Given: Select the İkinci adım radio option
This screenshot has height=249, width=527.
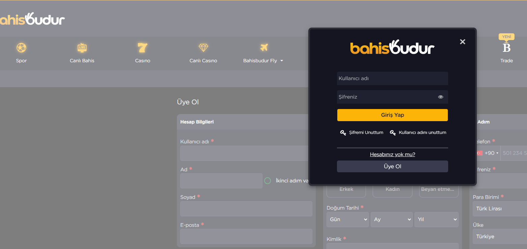Looking at the screenshot, I should tap(268, 181).
